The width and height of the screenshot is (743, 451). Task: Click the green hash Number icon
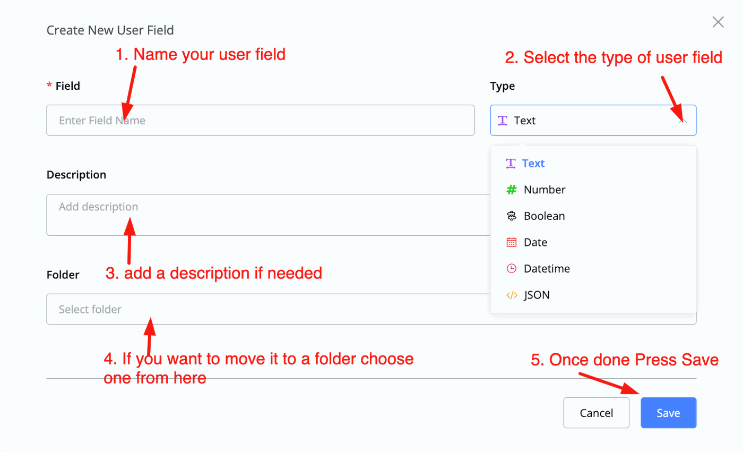[x=511, y=190]
